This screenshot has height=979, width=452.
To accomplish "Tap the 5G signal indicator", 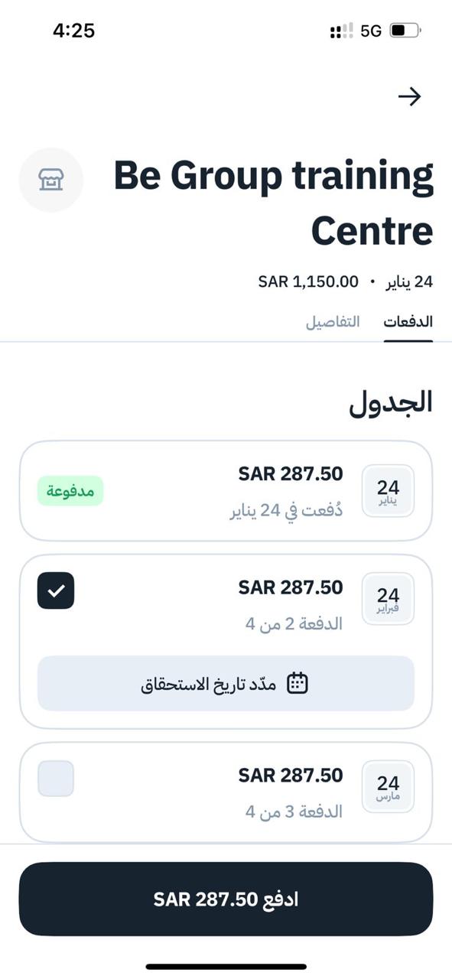I will click(371, 31).
